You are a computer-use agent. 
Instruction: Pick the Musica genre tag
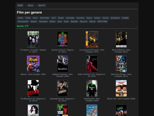pos(61,18)
